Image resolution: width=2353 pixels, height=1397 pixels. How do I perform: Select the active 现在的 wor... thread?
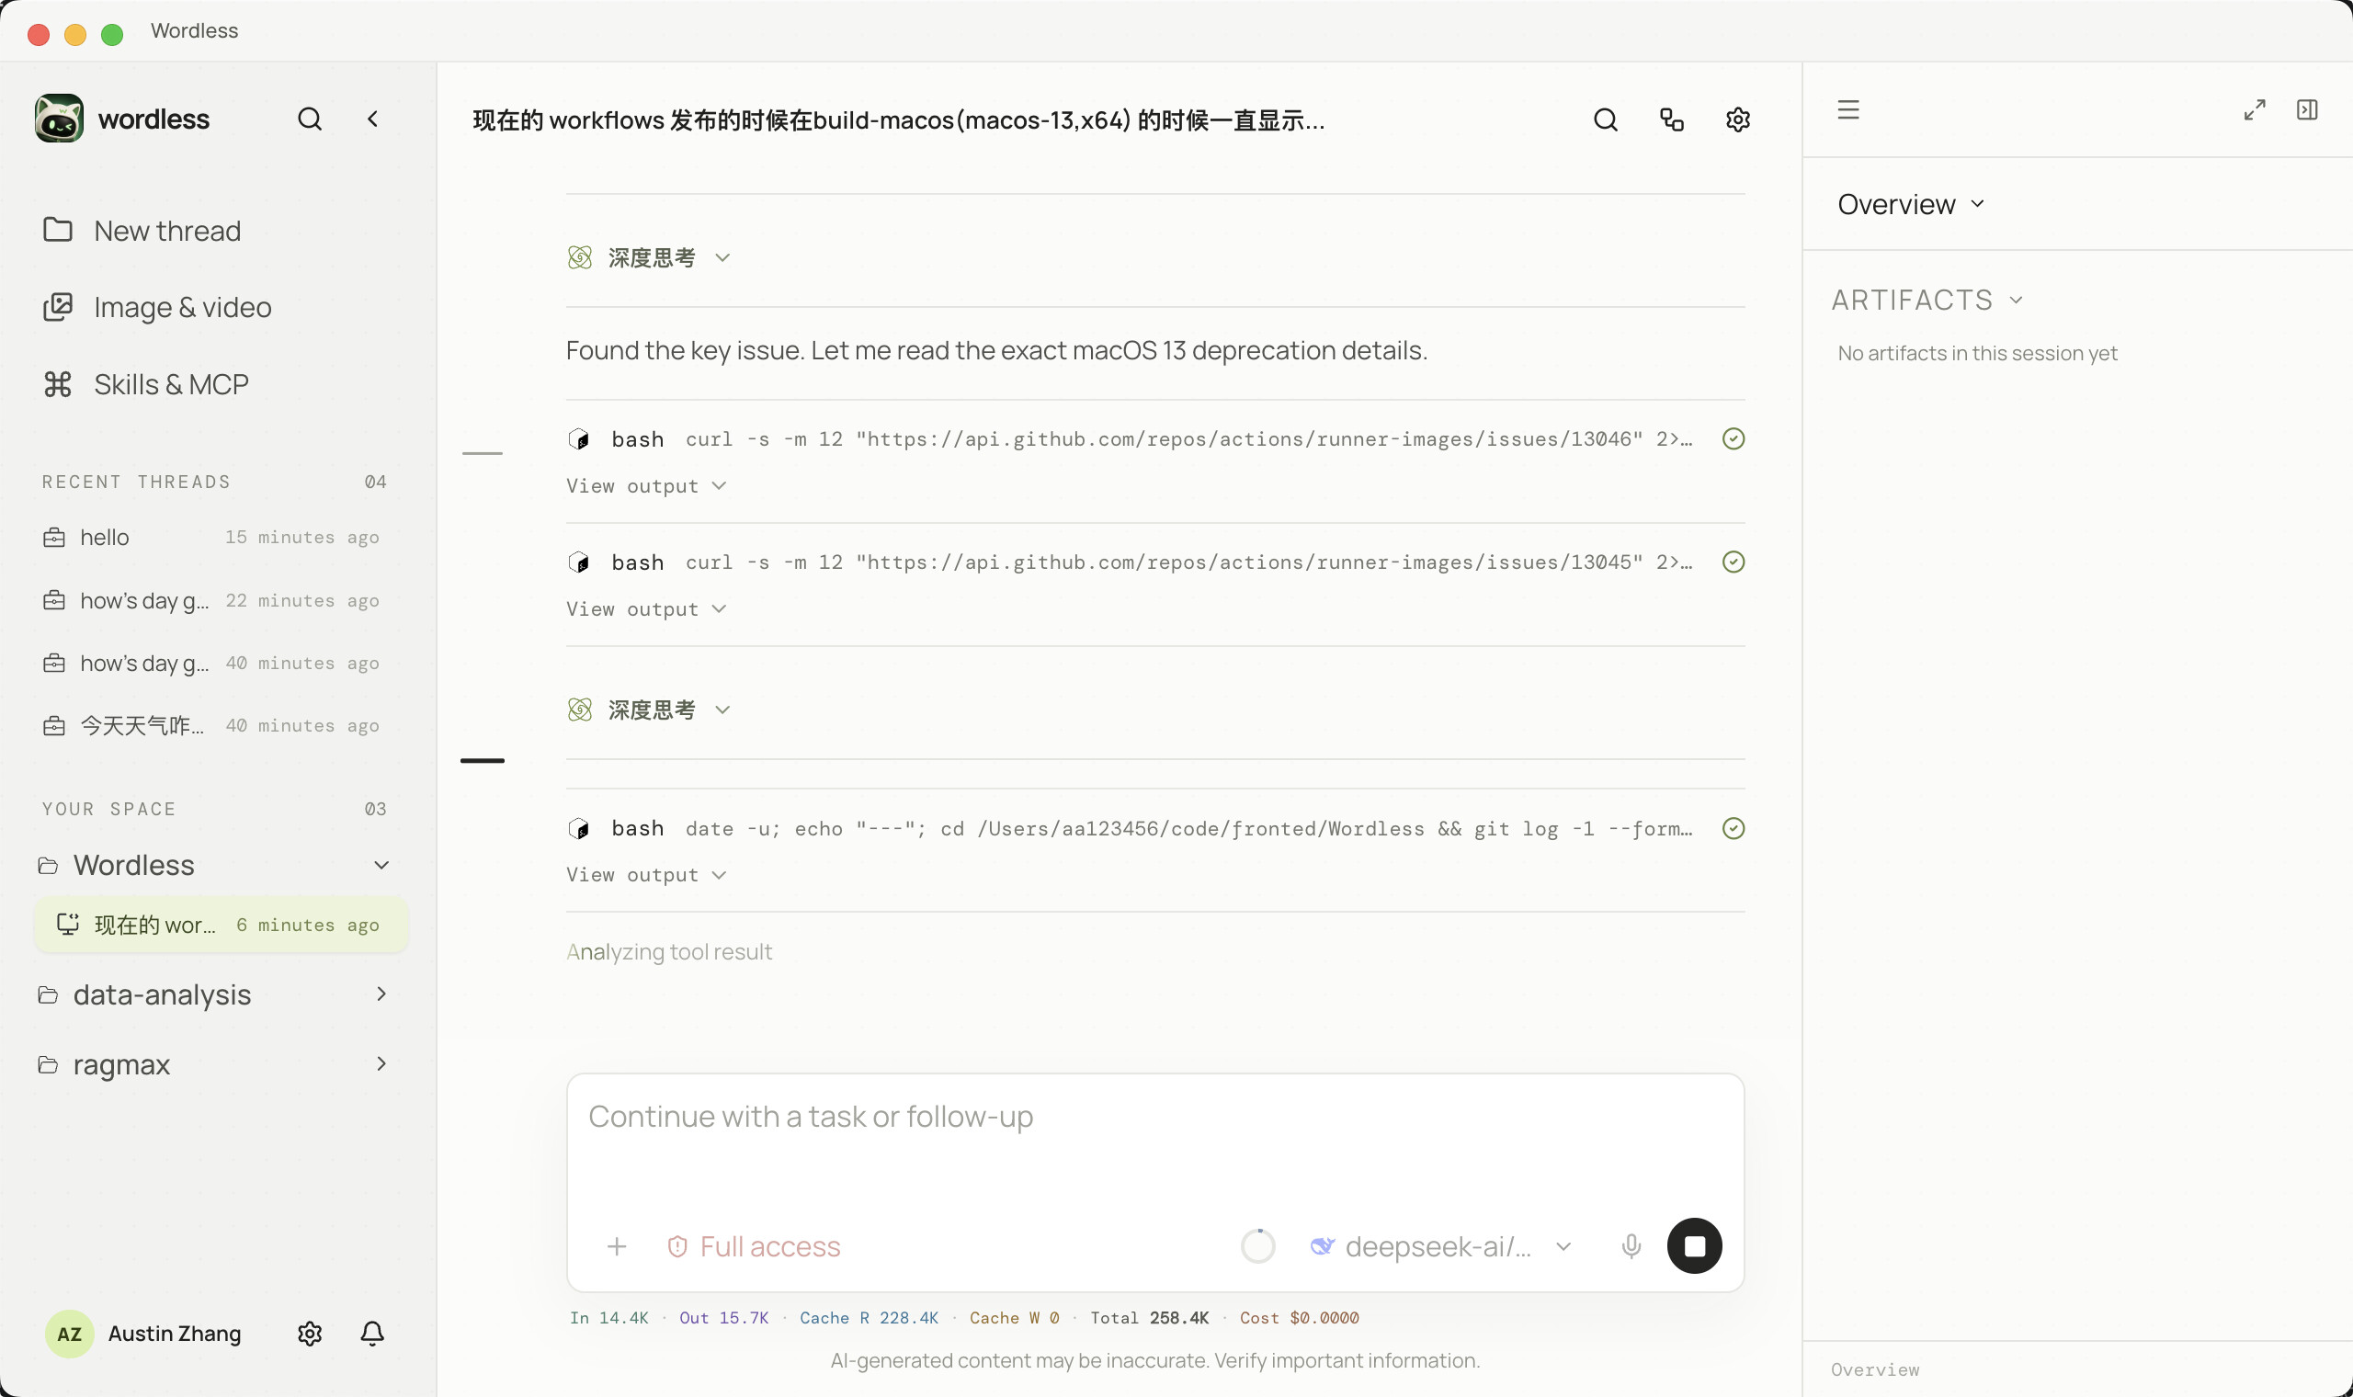coord(221,925)
